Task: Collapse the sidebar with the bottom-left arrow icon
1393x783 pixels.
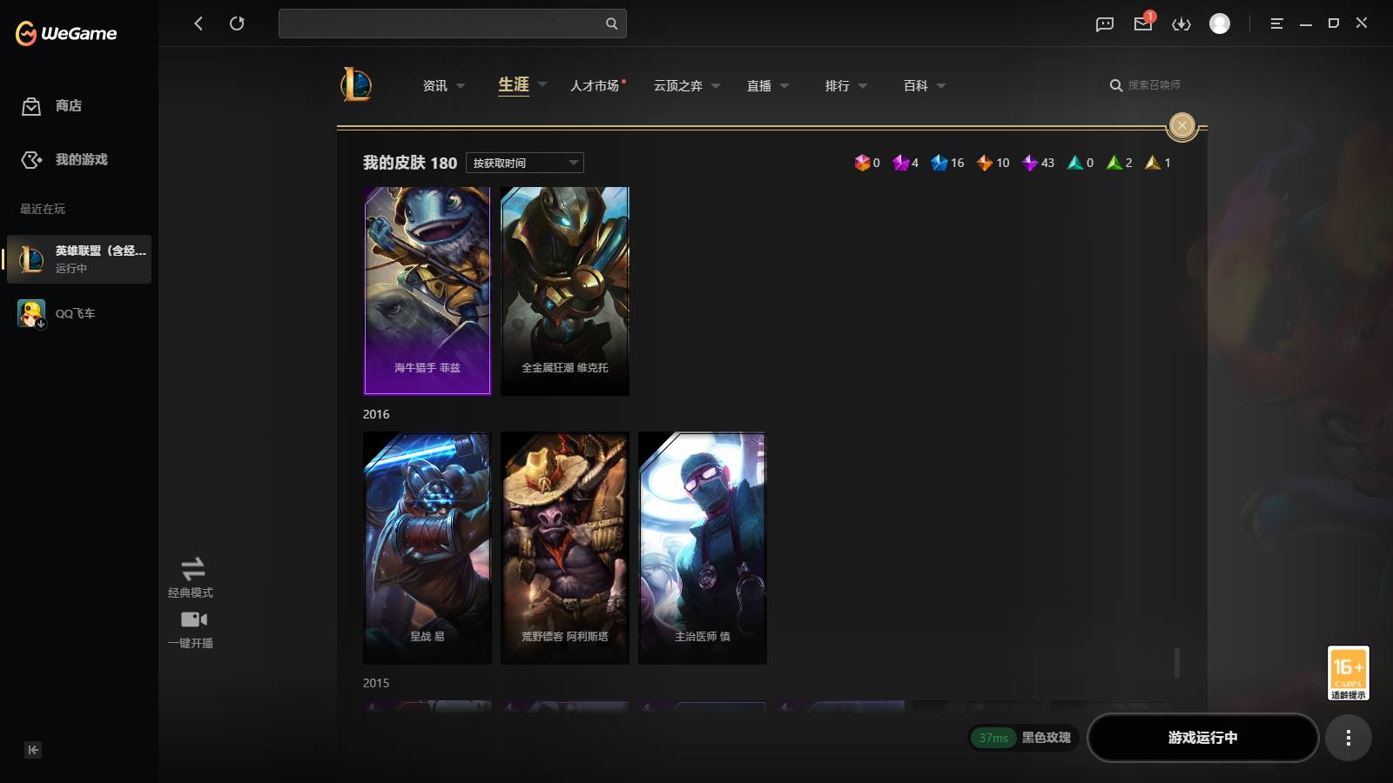Action: (x=33, y=750)
